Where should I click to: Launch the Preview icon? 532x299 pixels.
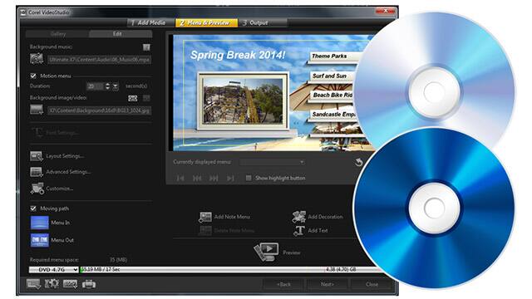pos(266,252)
